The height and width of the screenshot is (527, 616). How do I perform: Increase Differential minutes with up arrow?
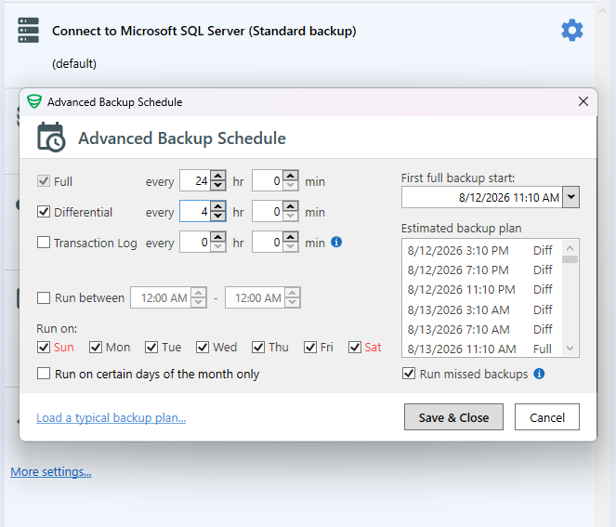(290, 206)
